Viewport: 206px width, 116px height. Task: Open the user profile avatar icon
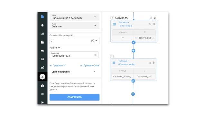(42, 77)
